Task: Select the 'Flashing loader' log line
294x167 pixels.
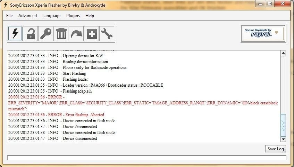Action: (x=48, y=79)
